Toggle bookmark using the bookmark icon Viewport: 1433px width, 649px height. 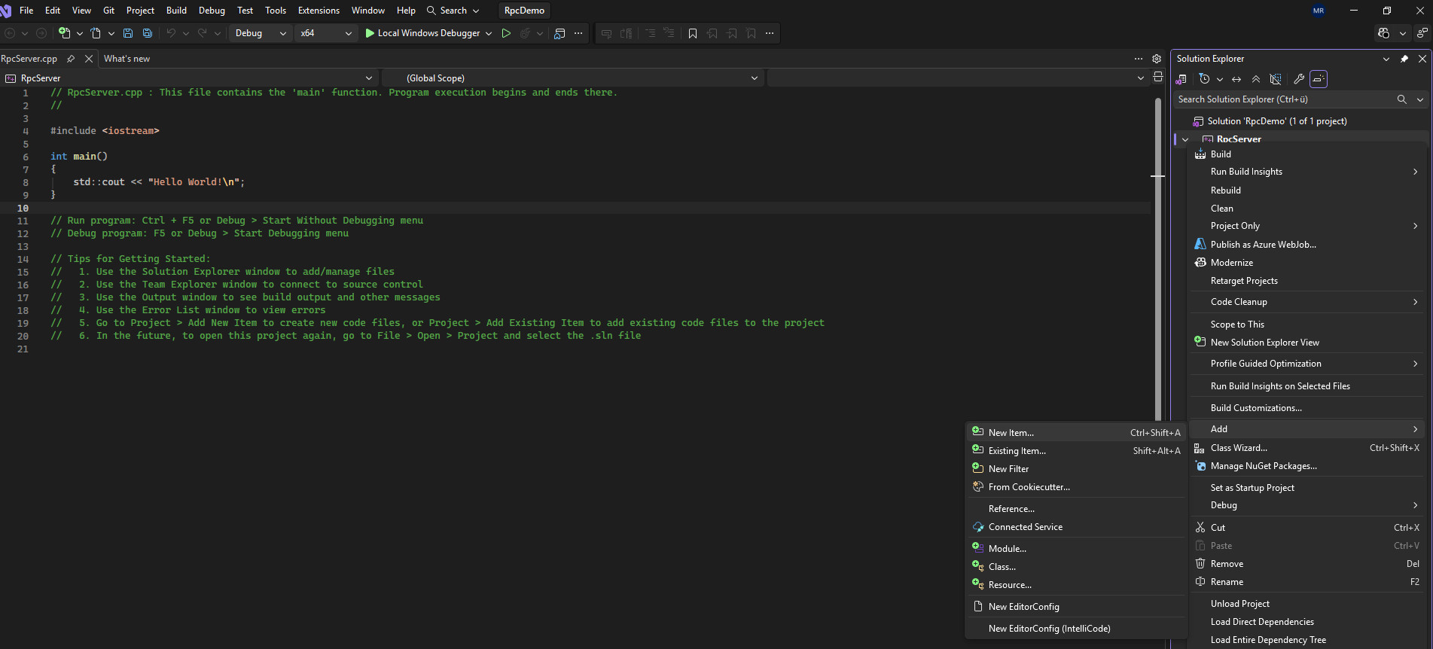point(693,33)
